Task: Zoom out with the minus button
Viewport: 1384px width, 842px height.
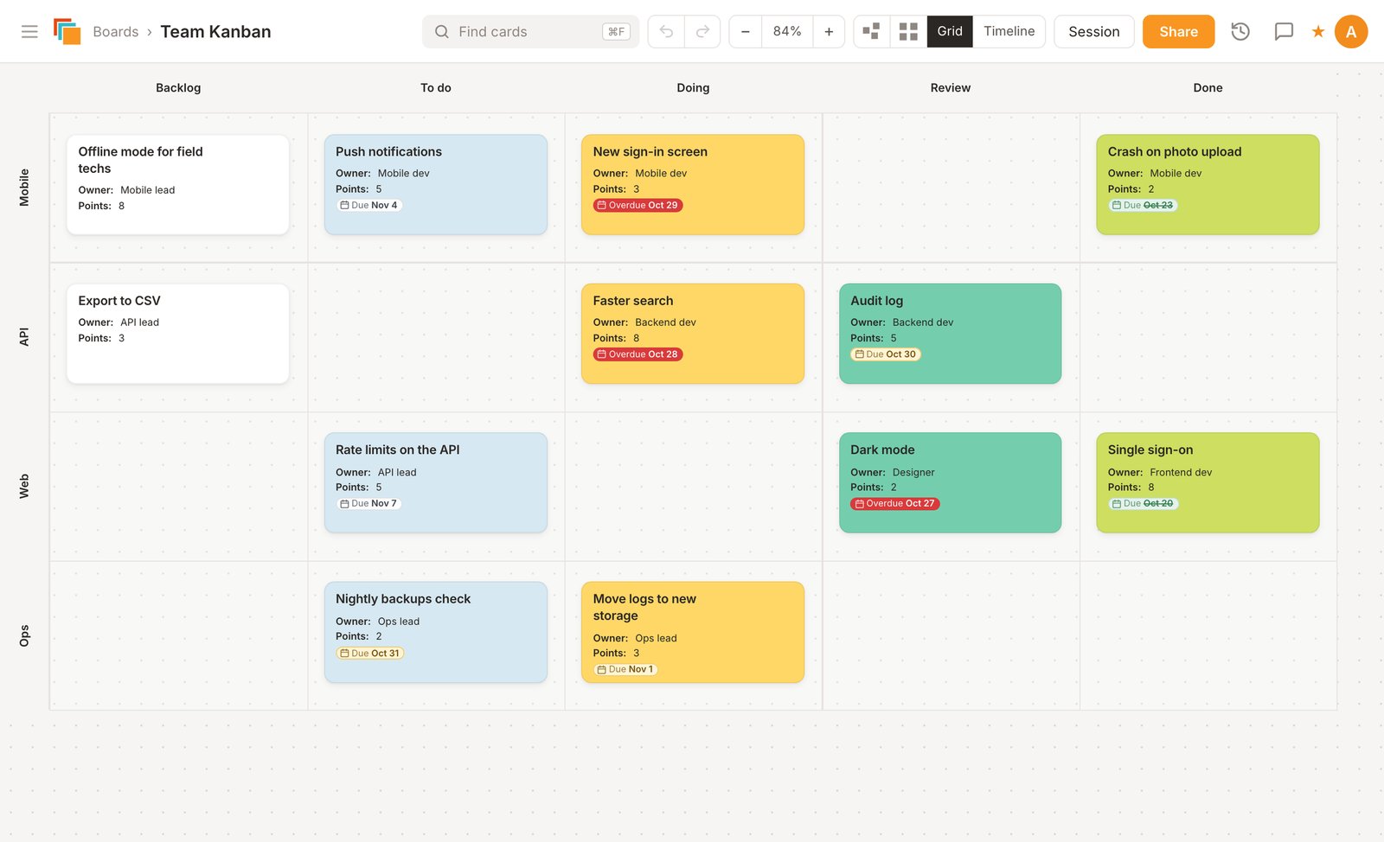Action: click(746, 32)
